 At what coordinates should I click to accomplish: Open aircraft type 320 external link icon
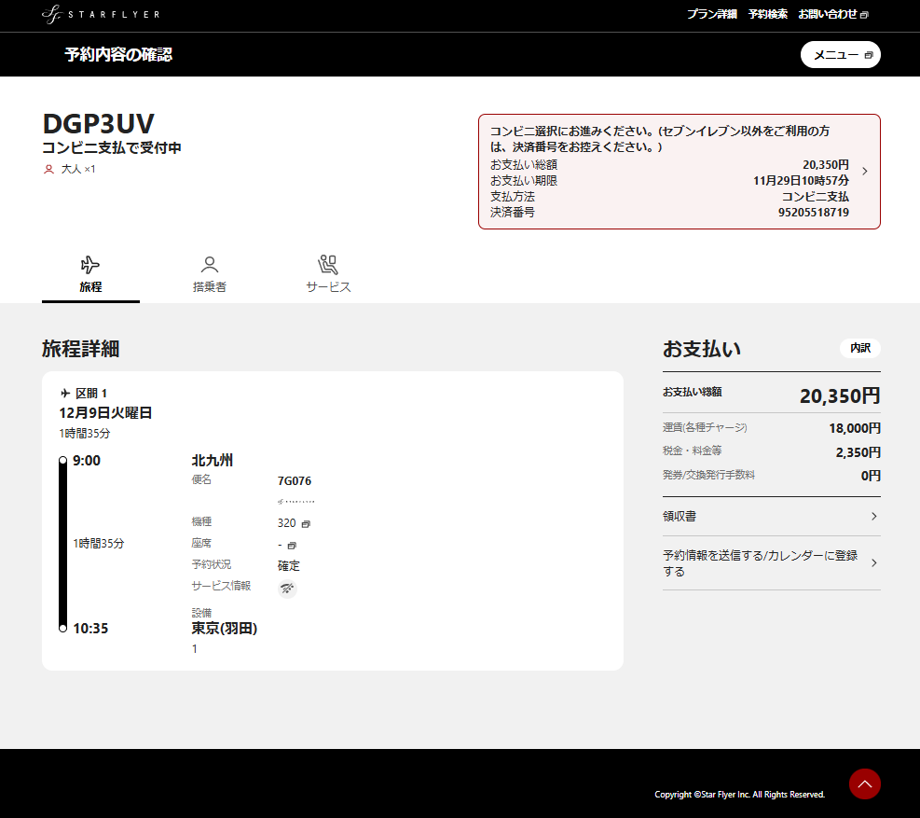(306, 524)
